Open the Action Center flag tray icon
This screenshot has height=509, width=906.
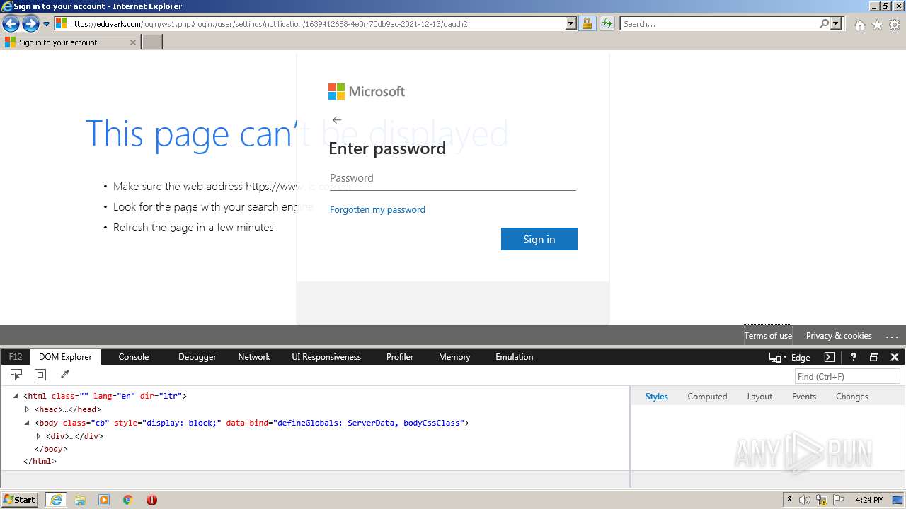[839, 500]
